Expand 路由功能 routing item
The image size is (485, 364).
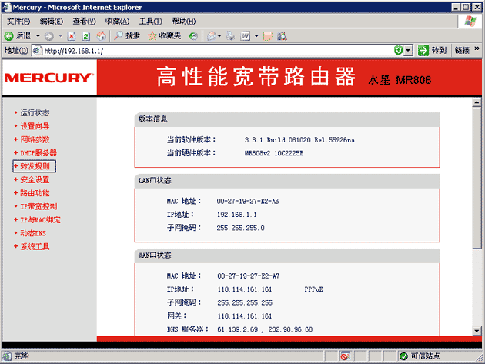click(35, 193)
